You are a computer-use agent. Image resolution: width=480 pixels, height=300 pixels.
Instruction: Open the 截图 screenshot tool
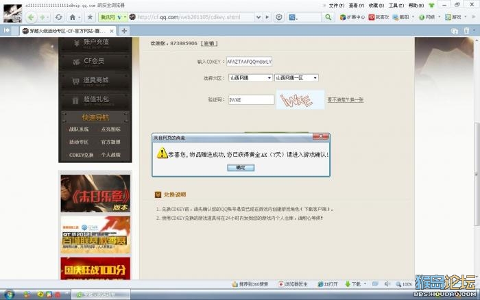401,17
